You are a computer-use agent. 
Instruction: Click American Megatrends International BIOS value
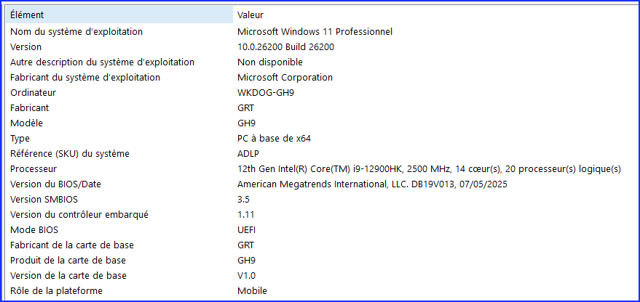coord(372,184)
